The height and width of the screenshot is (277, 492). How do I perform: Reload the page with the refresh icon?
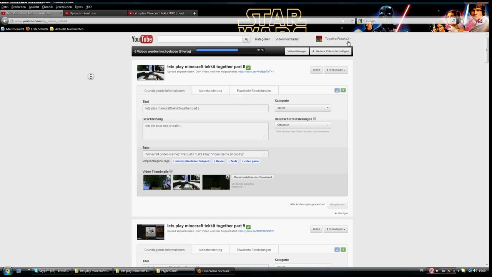point(352,21)
